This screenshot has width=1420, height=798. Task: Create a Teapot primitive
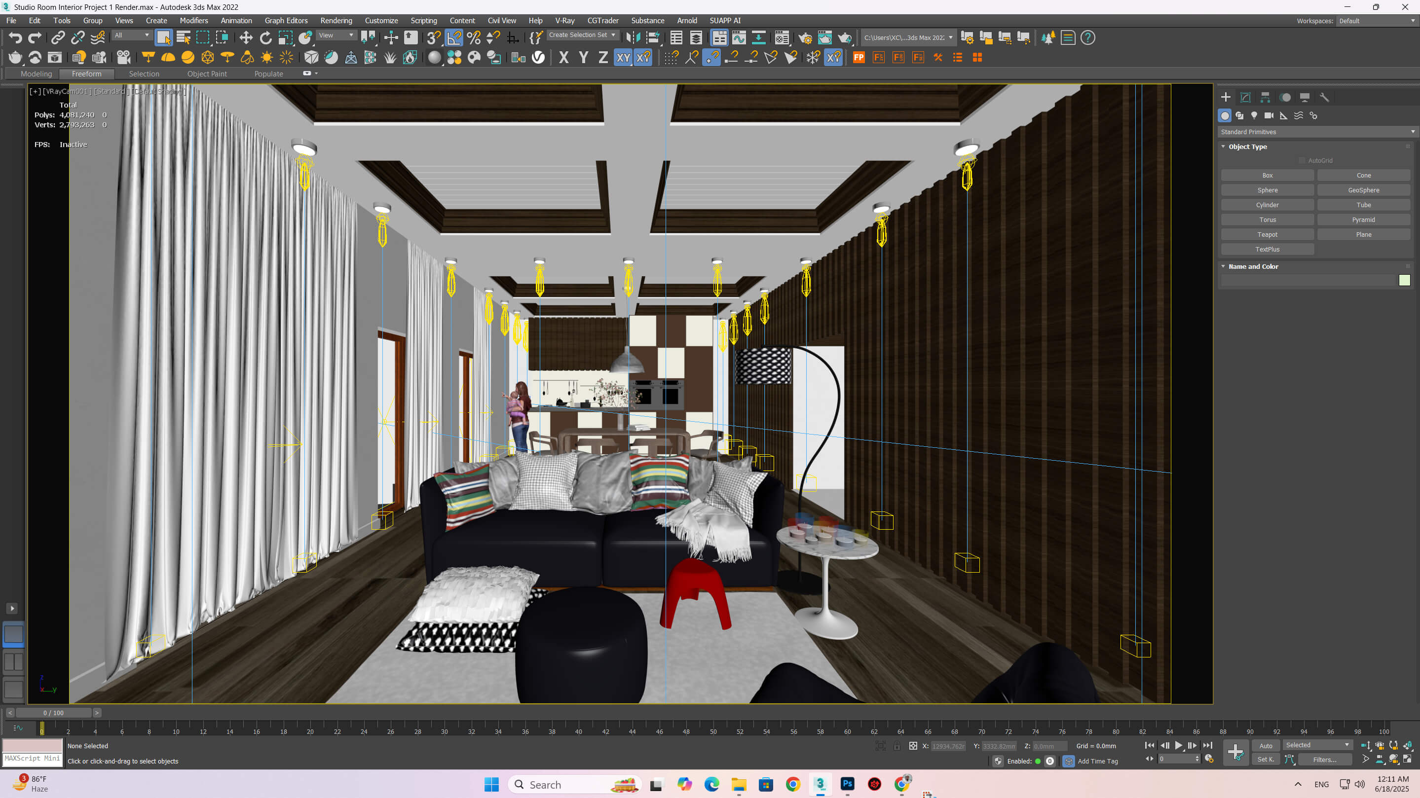point(1268,234)
